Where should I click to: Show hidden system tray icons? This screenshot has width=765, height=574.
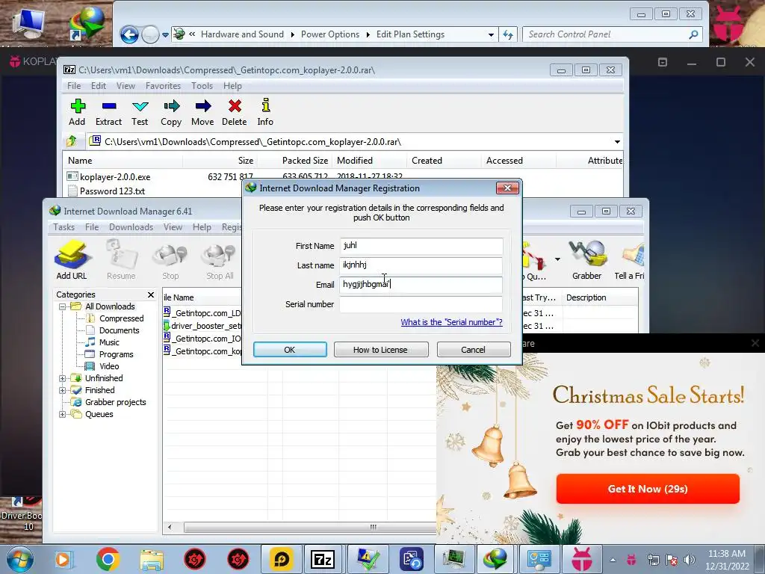tap(613, 559)
